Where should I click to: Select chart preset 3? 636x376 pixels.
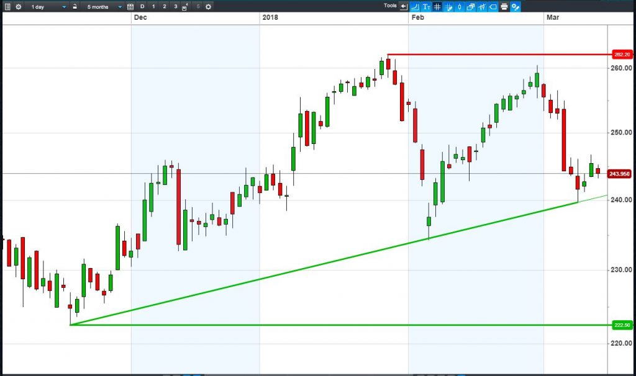pyautogui.click(x=175, y=6)
